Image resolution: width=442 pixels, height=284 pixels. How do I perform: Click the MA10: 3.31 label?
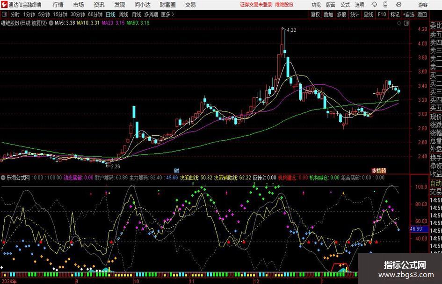(x=88, y=23)
